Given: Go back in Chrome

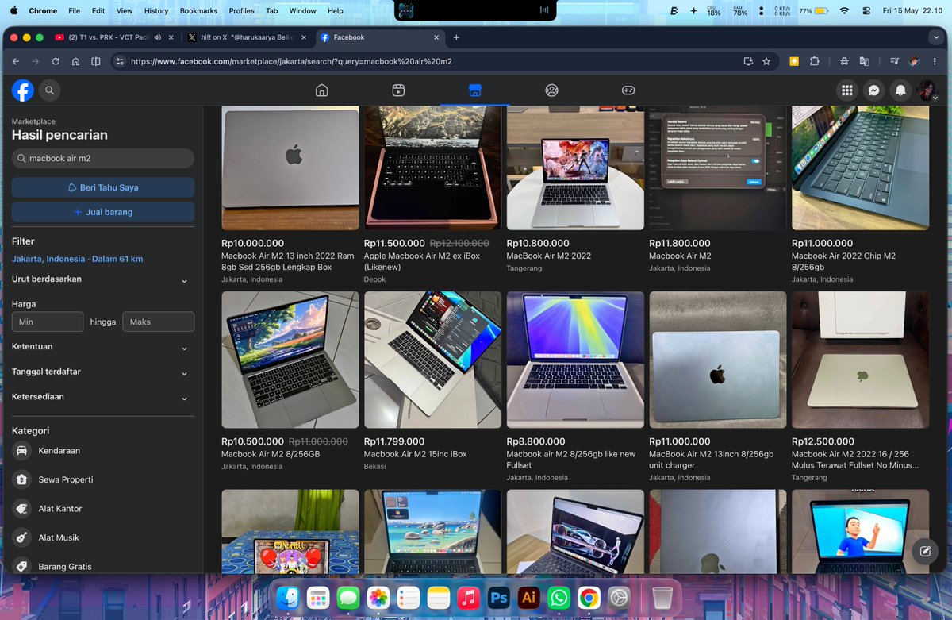Looking at the screenshot, I should [x=16, y=61].
